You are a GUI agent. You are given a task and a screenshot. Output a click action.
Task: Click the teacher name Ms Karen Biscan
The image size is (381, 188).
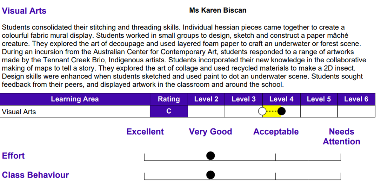click(218, 10)
